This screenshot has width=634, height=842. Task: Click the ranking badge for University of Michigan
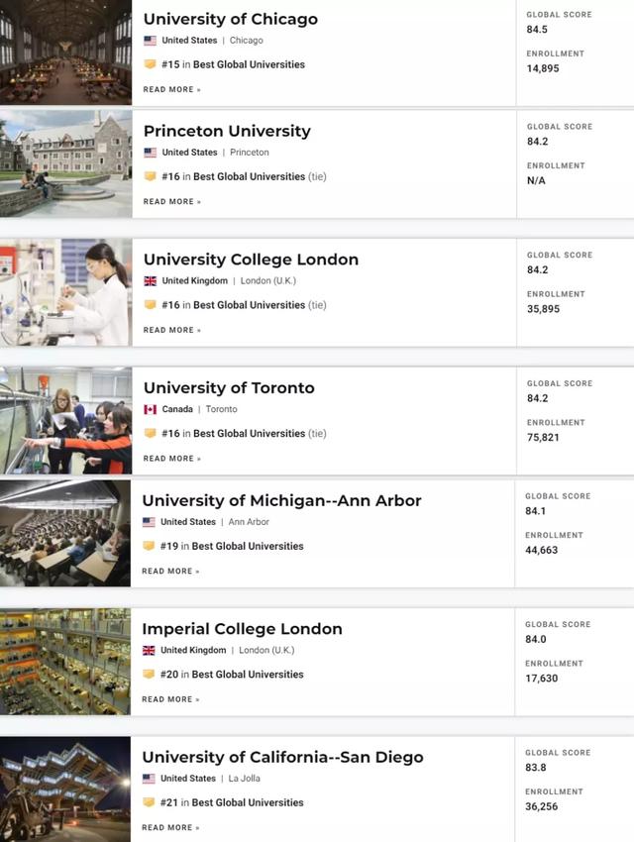(149, 546)
